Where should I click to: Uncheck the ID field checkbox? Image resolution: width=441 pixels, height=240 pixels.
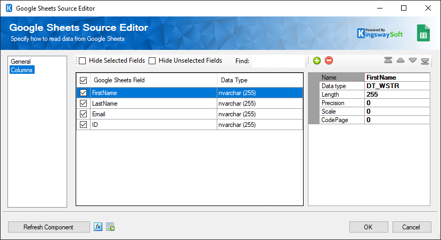click(83, 125)
